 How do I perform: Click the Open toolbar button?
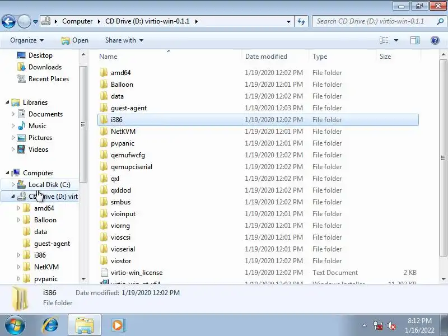pos(75,40)
